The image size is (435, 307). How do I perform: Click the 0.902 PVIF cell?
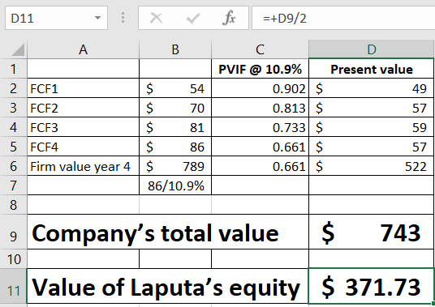(x=260, y=88)
